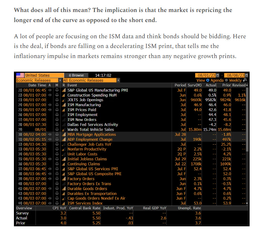Viewport: 270px width, 237px height.
Task: Click the Browse button
Action: click(x=76, y=75)
